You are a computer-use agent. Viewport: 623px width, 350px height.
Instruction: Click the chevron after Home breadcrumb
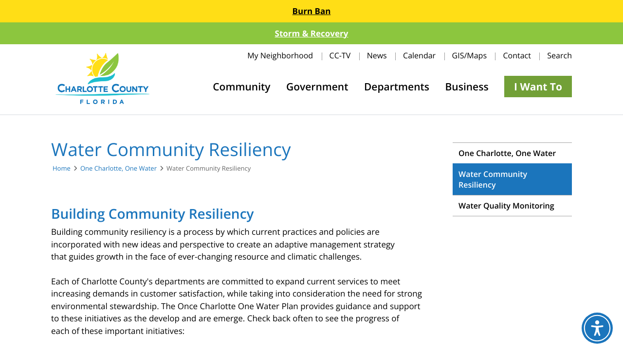point(75,168)
